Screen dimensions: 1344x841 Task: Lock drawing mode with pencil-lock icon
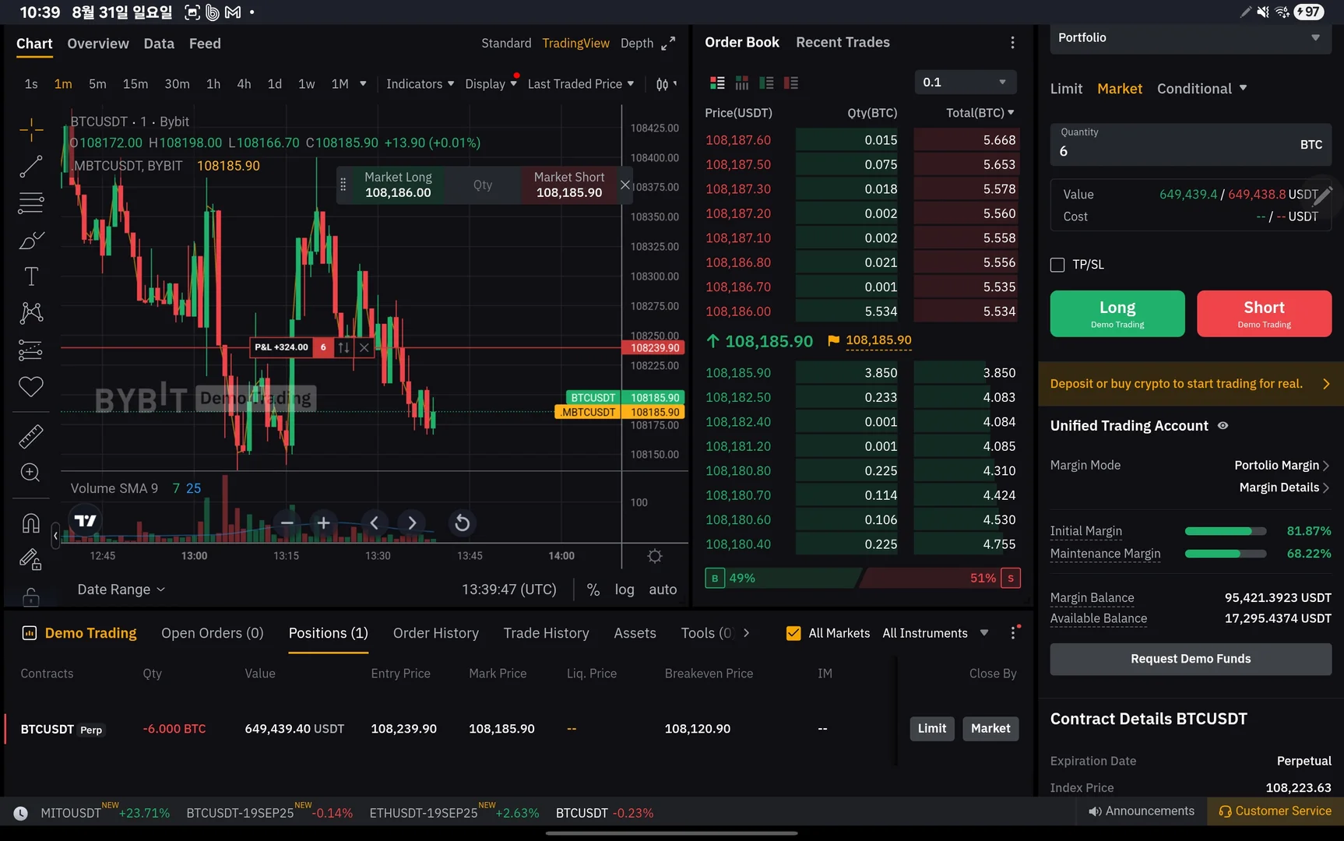[31, 559]
